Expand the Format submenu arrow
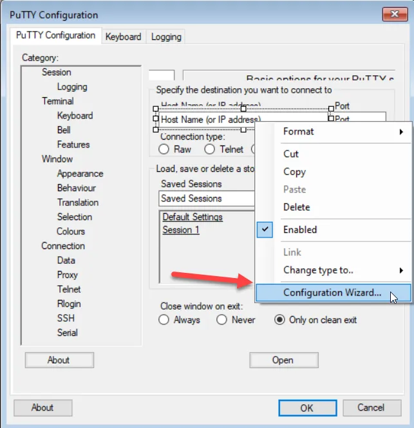Viewport: 414px width, 428px height. 401,132
